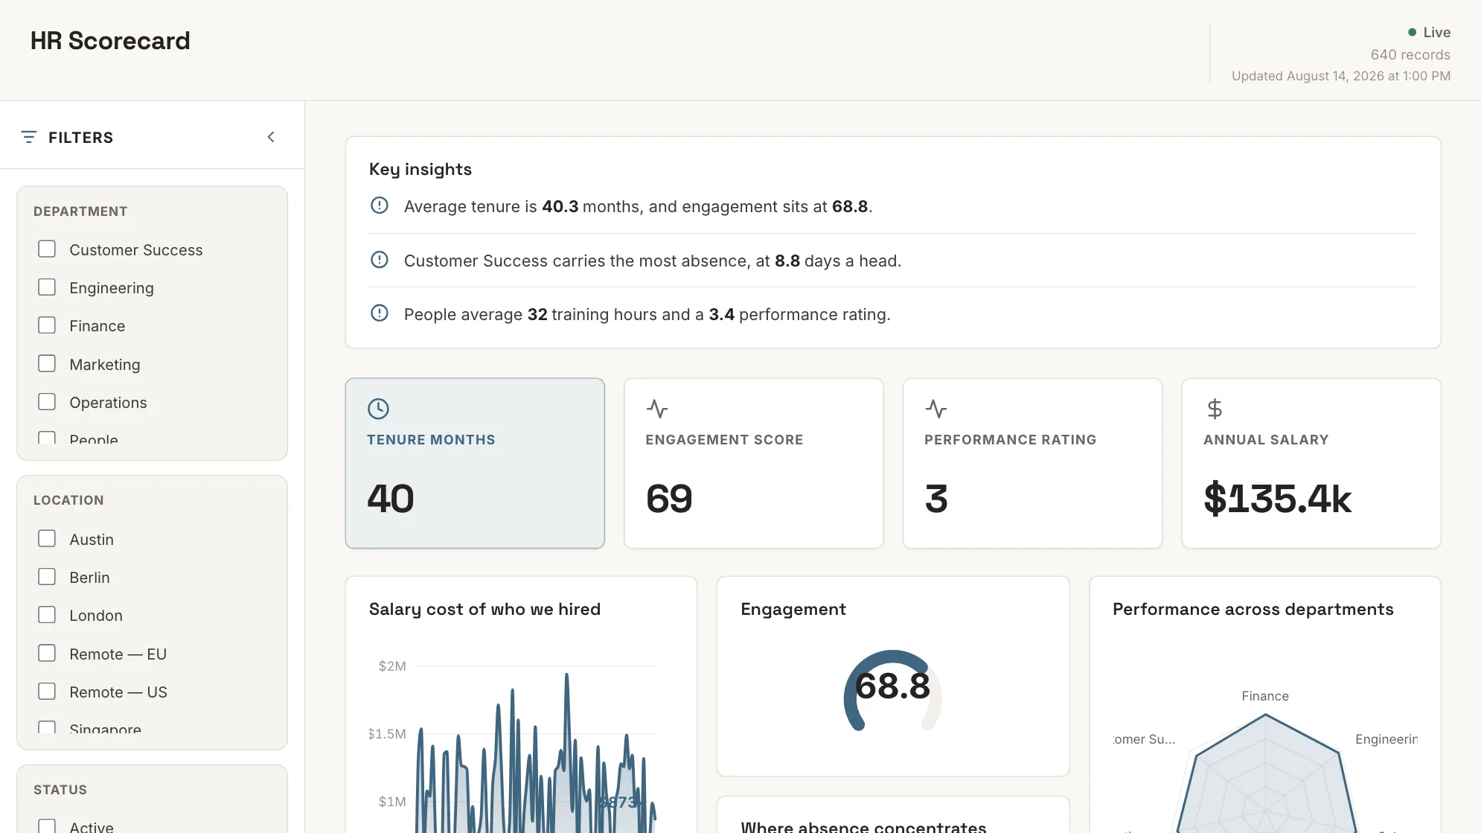Check the Remote — EU location filter

pos(47,654)
